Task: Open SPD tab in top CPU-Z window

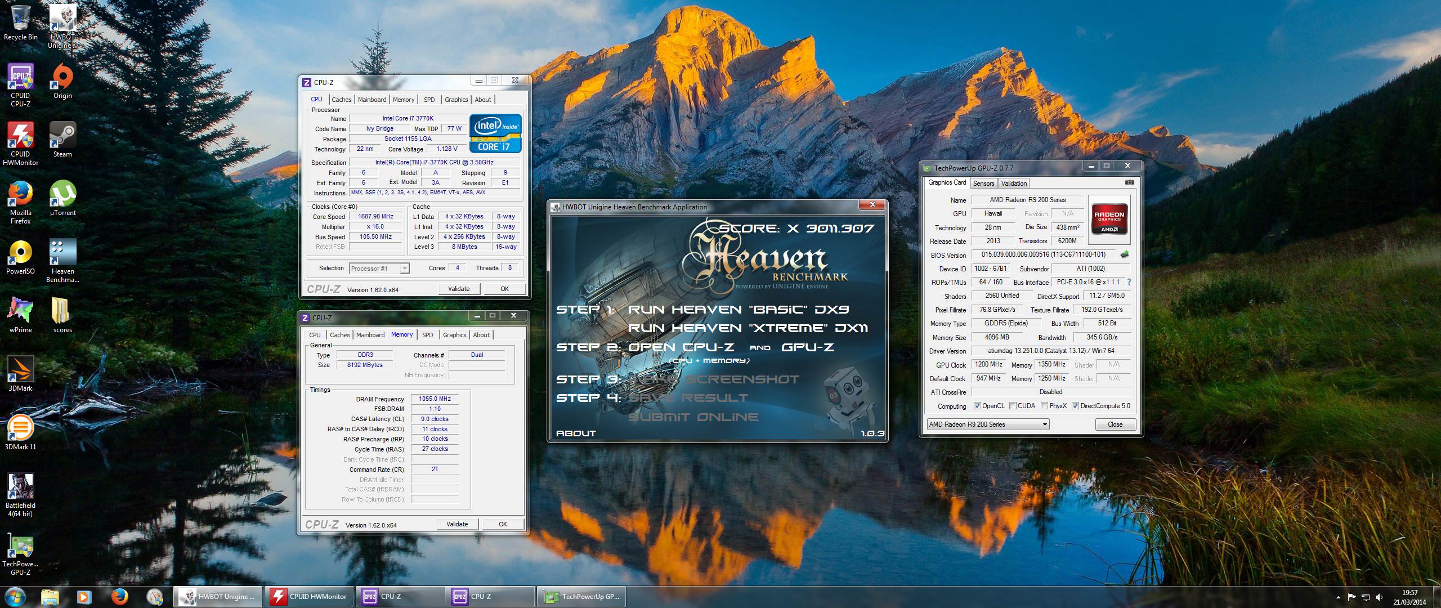Action: click(x=429, y=100)
